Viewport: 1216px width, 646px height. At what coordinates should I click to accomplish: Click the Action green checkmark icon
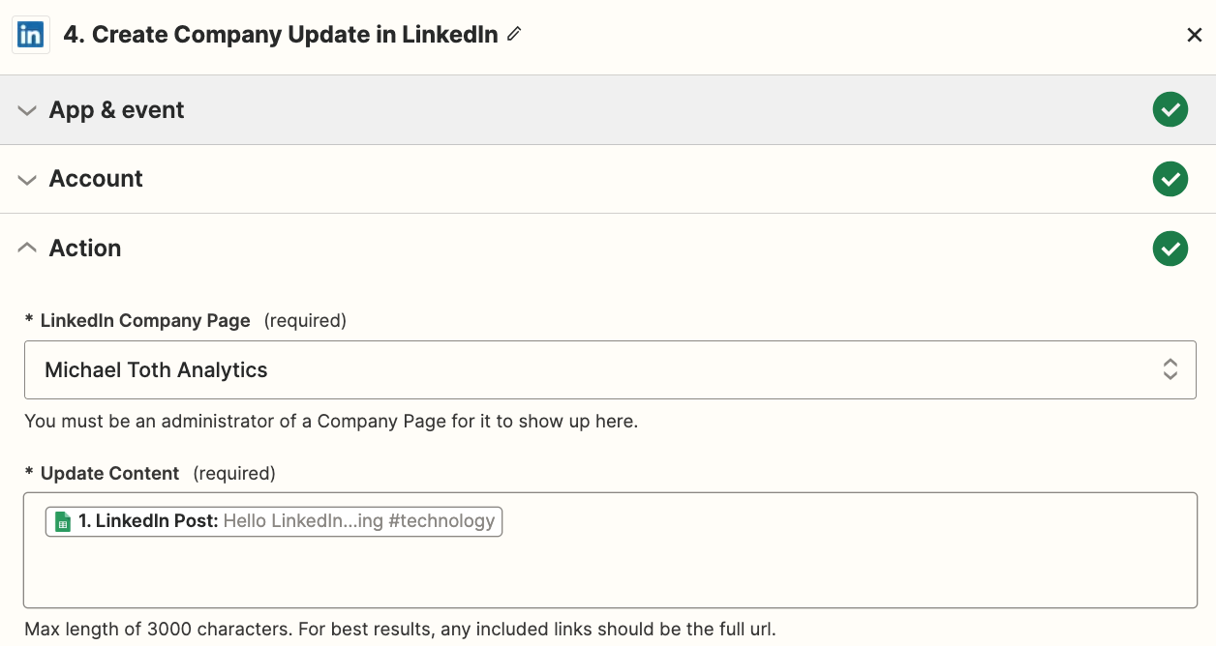point(1170,249)
